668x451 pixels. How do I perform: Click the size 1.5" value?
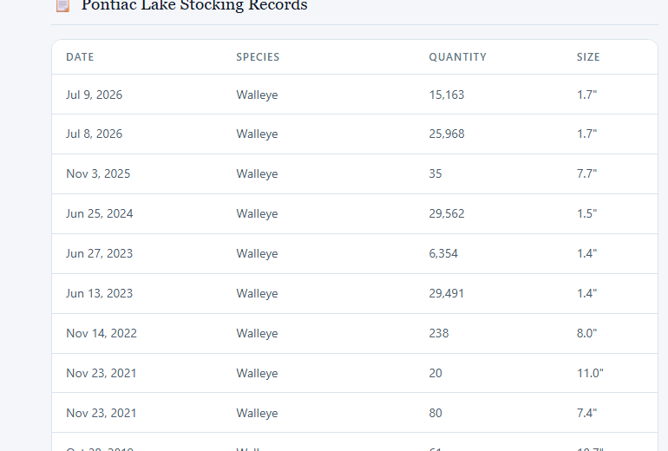coord(587,213)
